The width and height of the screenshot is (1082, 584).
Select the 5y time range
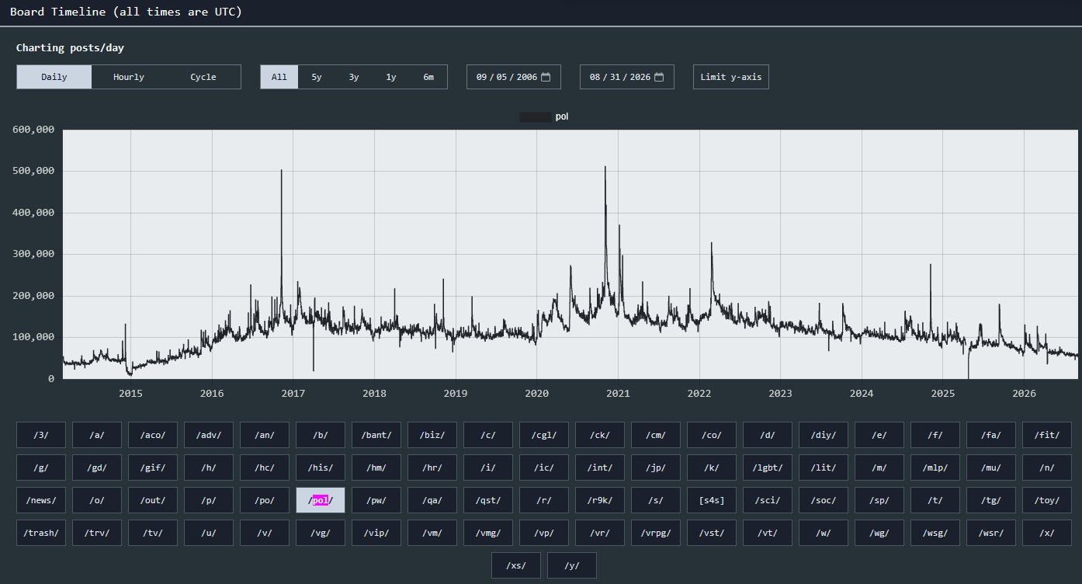pyautogui.click(x=317, y=77)
